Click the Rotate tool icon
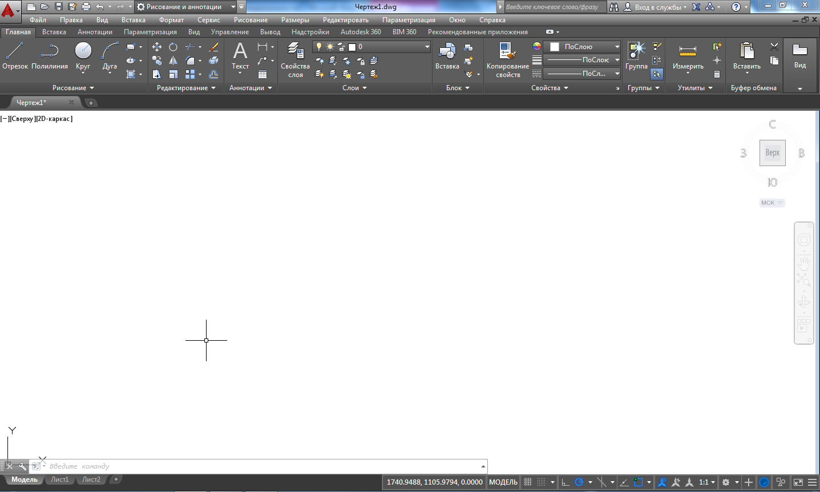 (173, 47)
